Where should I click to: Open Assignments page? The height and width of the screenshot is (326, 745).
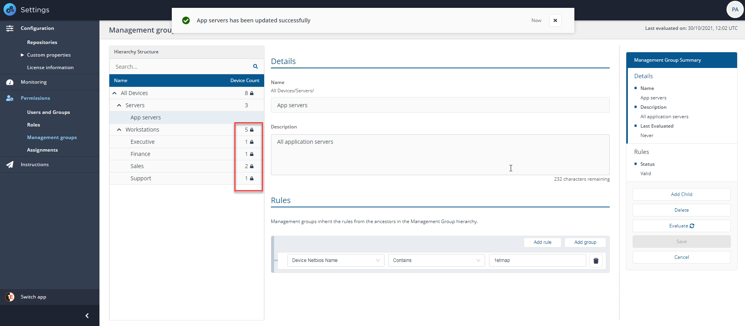(42, 150)
